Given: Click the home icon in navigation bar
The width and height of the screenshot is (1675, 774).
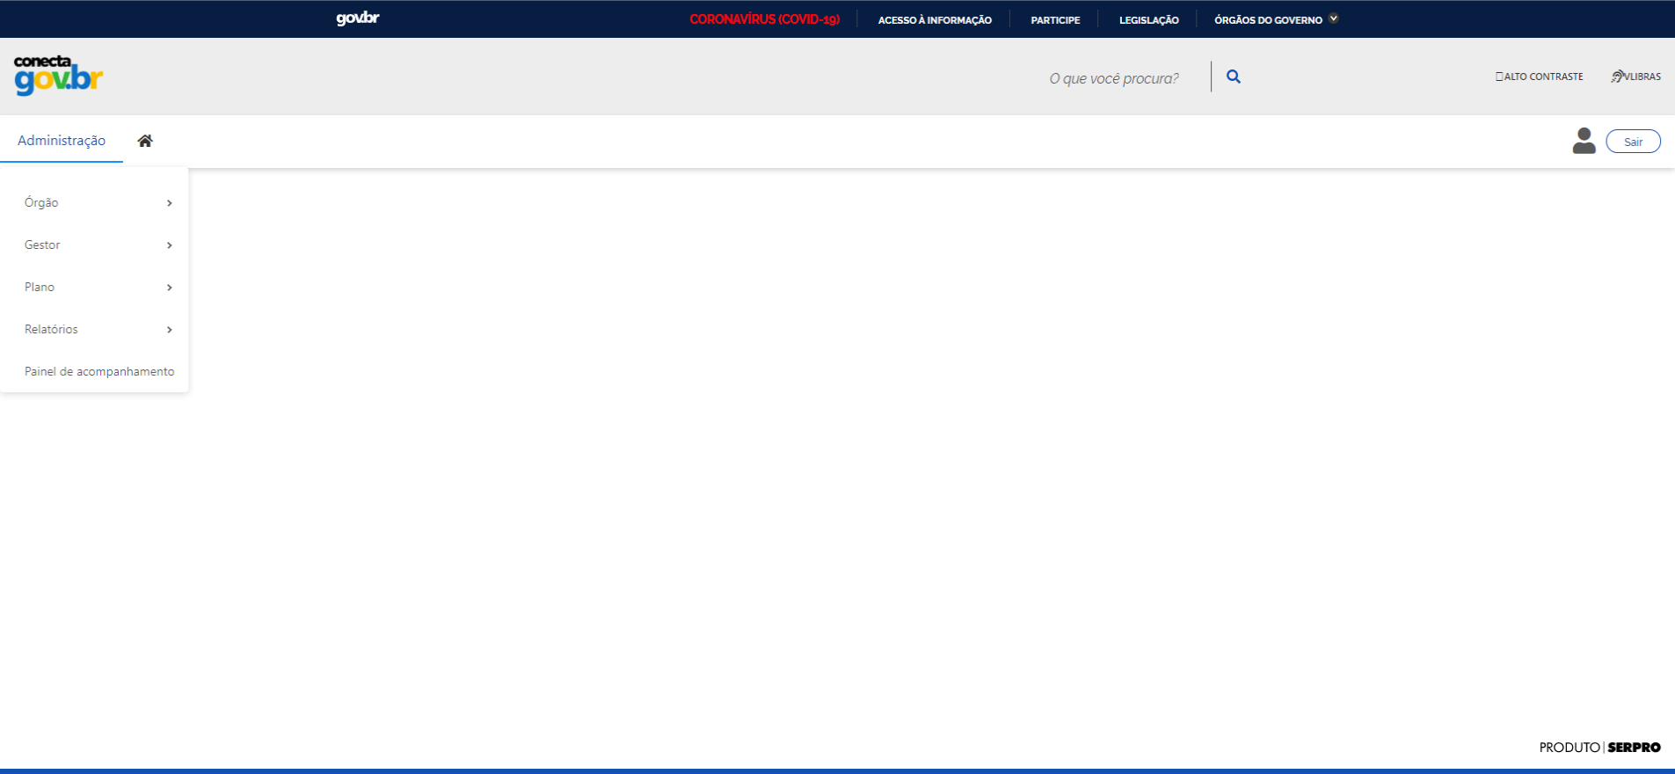Looking at the screenshot, I should (x=145, y=141).
